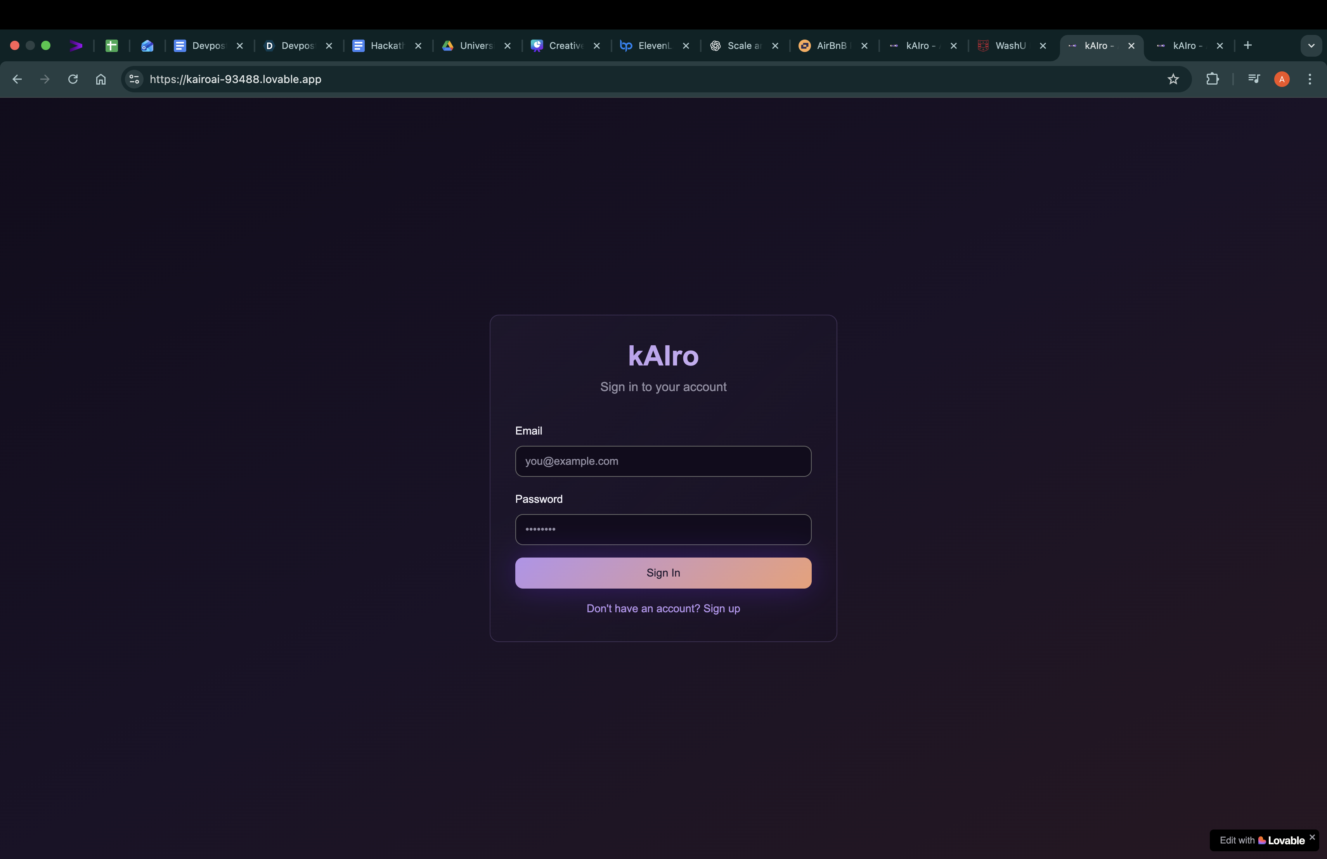Viewport: 1327px width, 859px height.
Task: Reload the current page
Action: coord(73,79)
